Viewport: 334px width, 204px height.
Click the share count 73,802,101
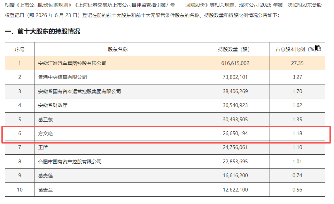point(235,77)
